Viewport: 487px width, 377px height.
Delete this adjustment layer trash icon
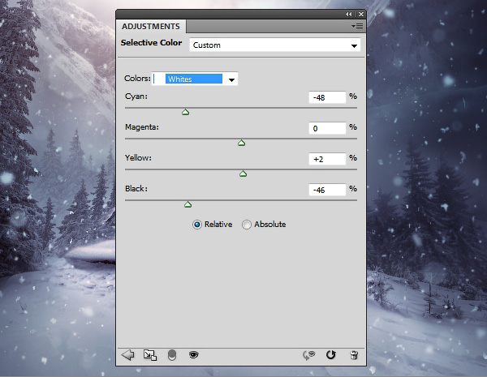(354, 355)
